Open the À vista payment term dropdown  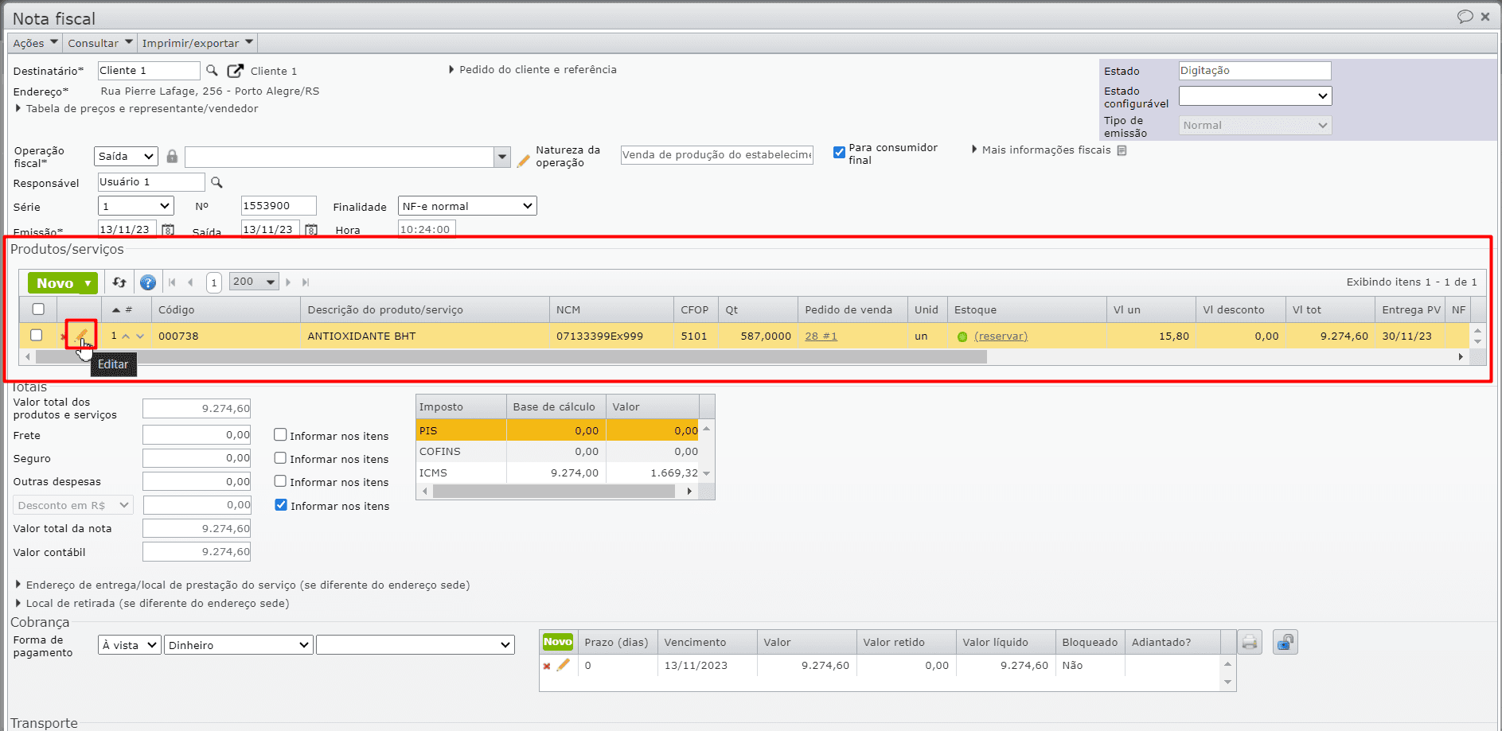130,645
